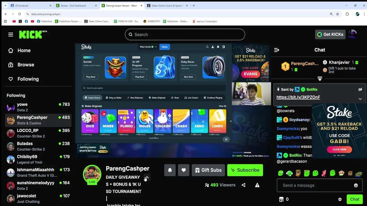Click the CLICK HERE button on Stake ad
This screenshot has width=367, height=206.
pos(339,149)
